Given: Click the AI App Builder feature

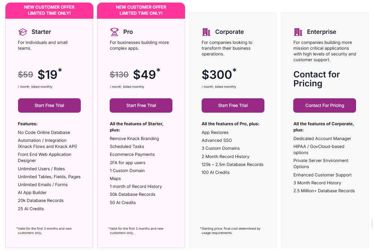Looking at the screenshot, I should click(32, 193).
